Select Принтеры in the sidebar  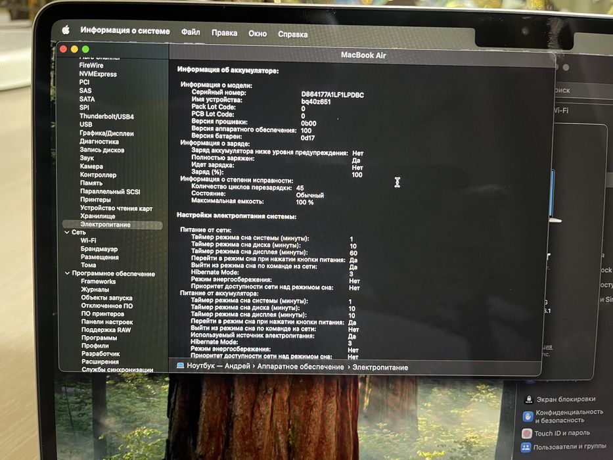coord(95,200)
